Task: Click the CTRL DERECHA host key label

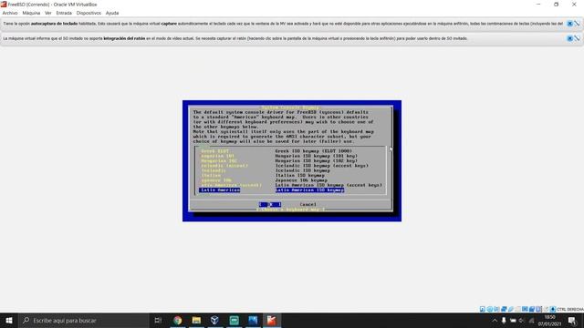Action: (570, 310)
